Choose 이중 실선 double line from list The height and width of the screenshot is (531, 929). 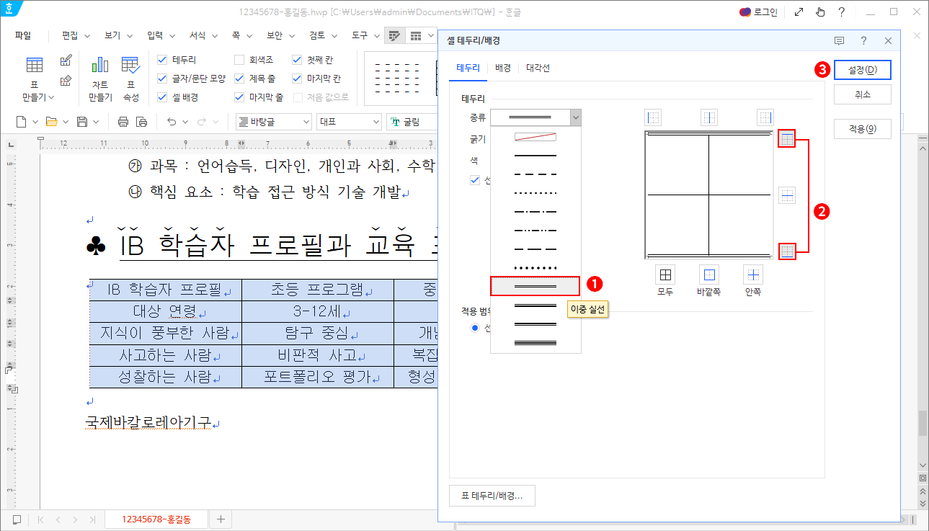coord(535,286)
